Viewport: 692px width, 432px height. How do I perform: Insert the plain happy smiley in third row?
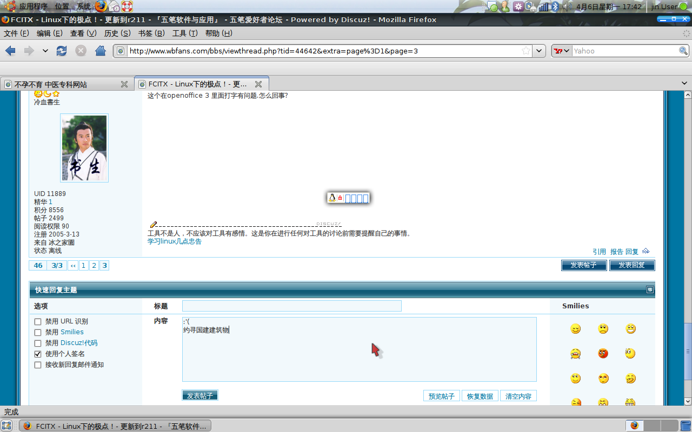coord(576,379)
